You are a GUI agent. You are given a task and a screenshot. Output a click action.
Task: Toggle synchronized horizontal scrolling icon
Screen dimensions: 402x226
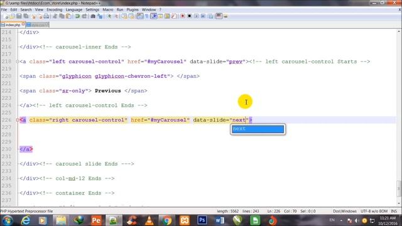coord(131,16)
